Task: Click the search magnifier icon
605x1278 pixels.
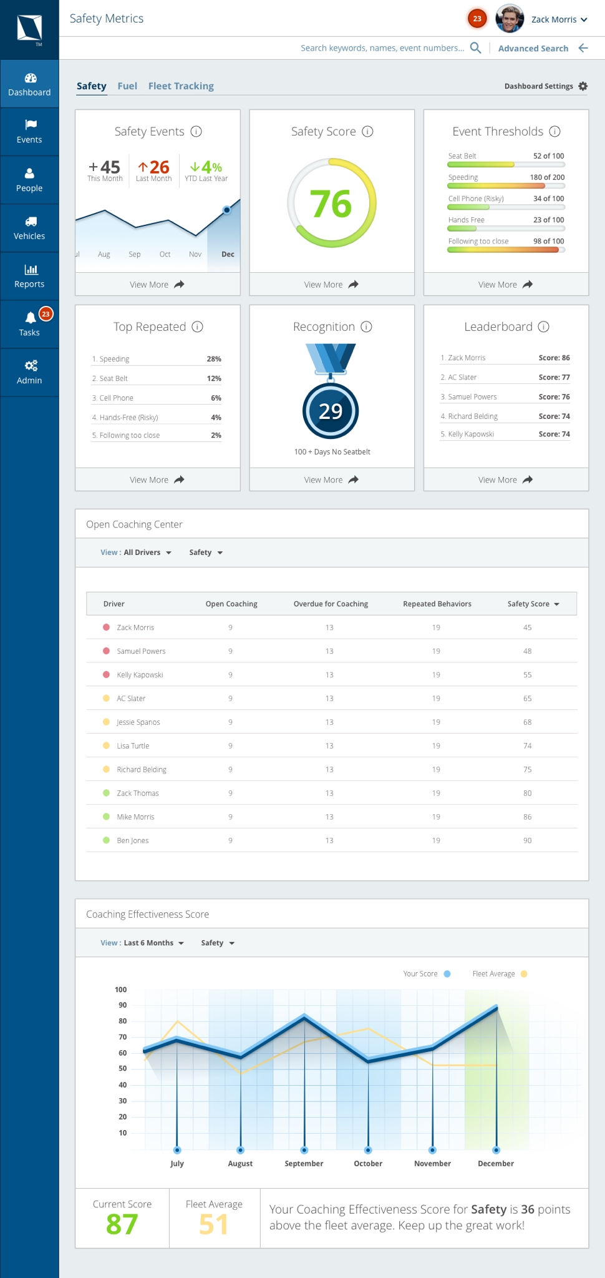Action: click(x=475, y=48)
